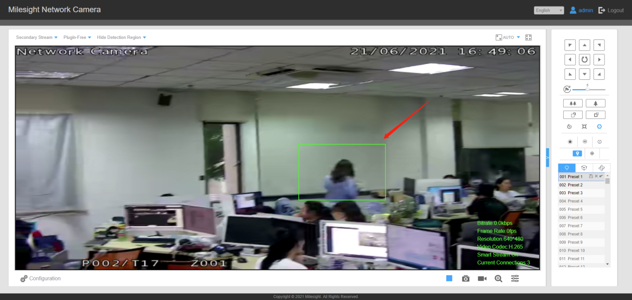Collapse the PTZ panel with blue handle
The image size is (632, 300).
coord(547,157)
